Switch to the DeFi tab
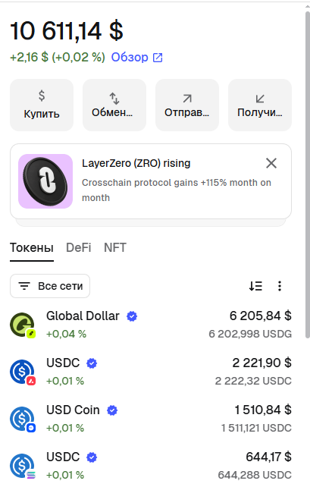Image resolution: width=310 pixels, height=487 pixels. [79, 248]
